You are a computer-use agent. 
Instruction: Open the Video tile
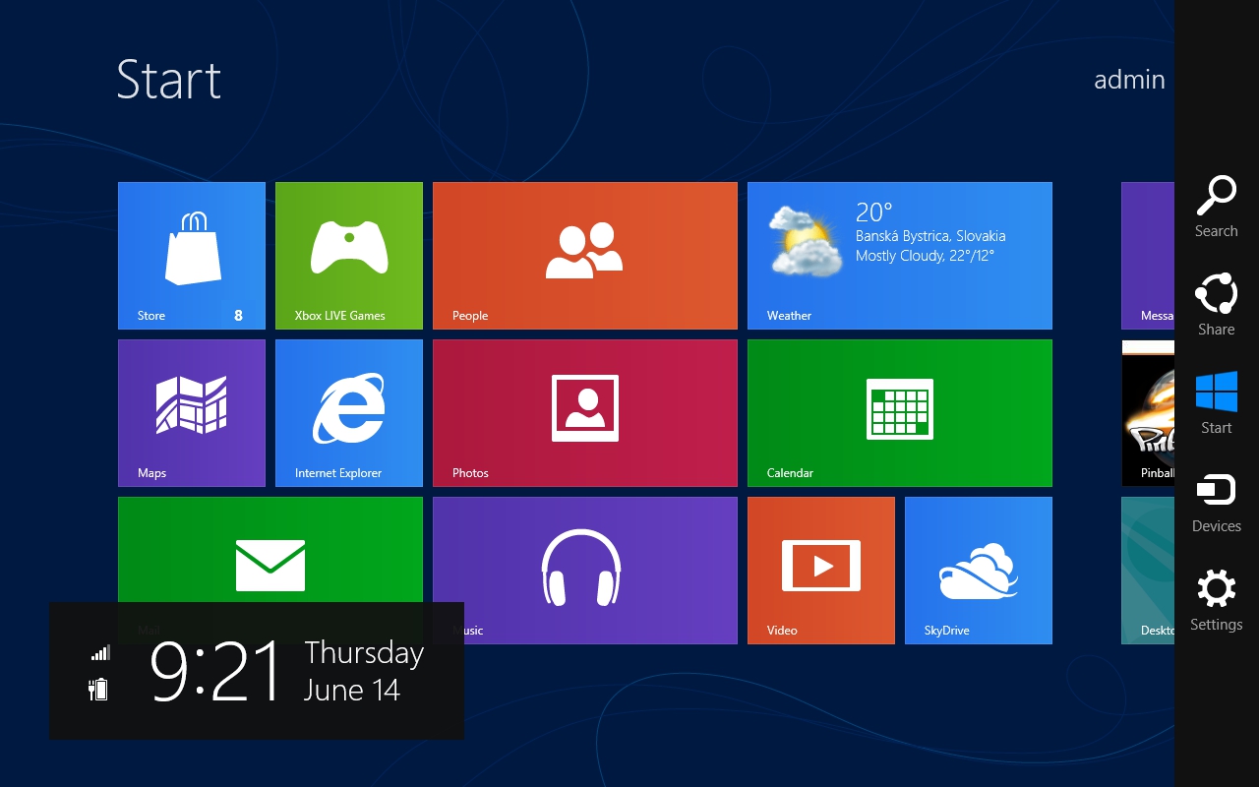821,571
